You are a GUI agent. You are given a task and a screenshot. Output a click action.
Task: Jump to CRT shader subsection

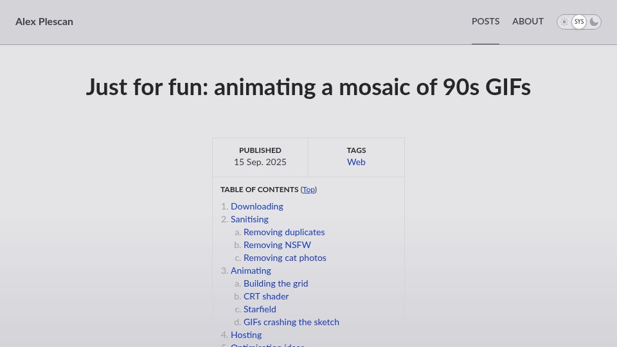click(x=266, y=297)
